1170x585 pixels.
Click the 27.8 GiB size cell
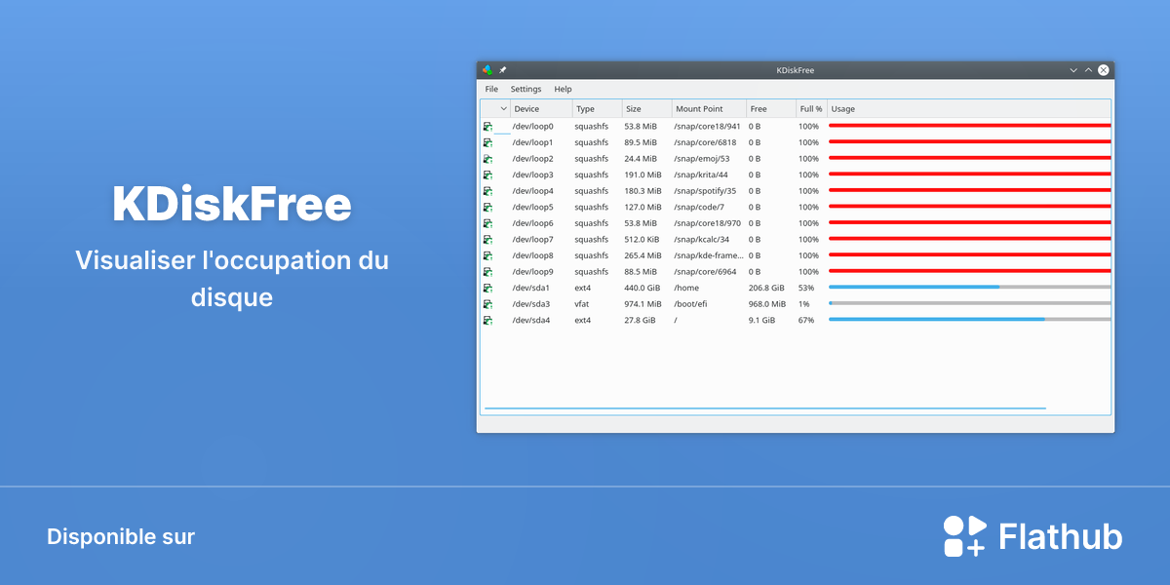640,320
